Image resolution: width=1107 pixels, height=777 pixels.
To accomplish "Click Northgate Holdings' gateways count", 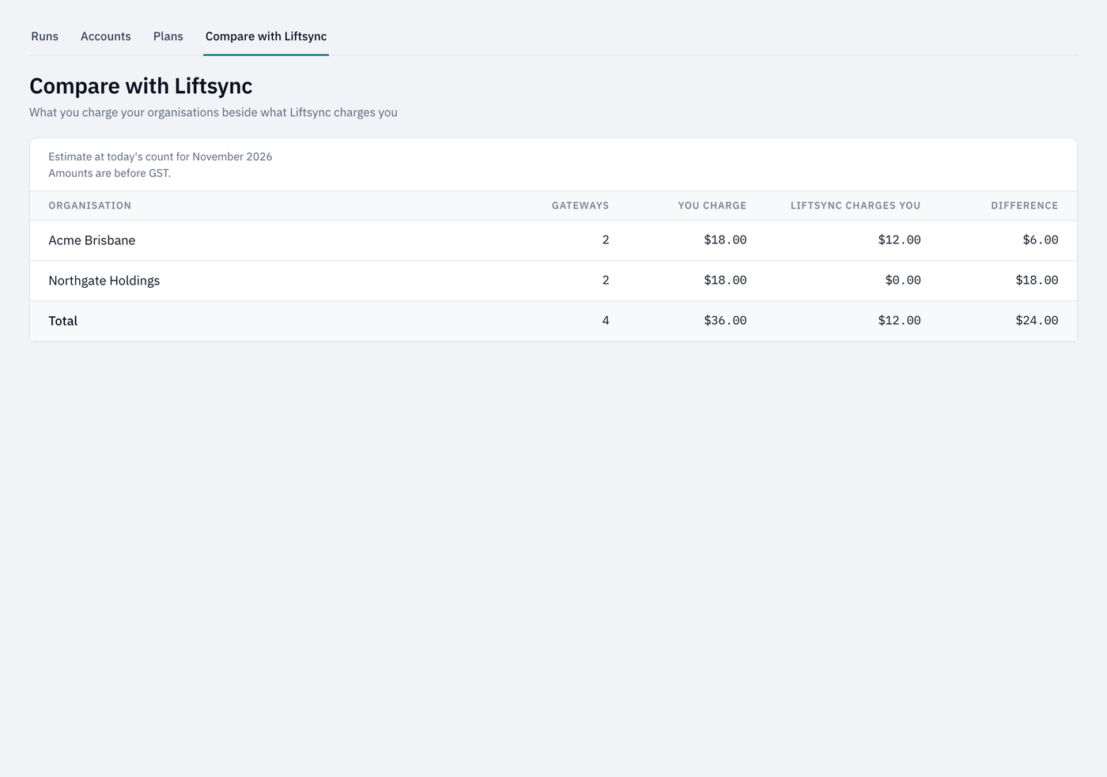I will tap(606, 280).
